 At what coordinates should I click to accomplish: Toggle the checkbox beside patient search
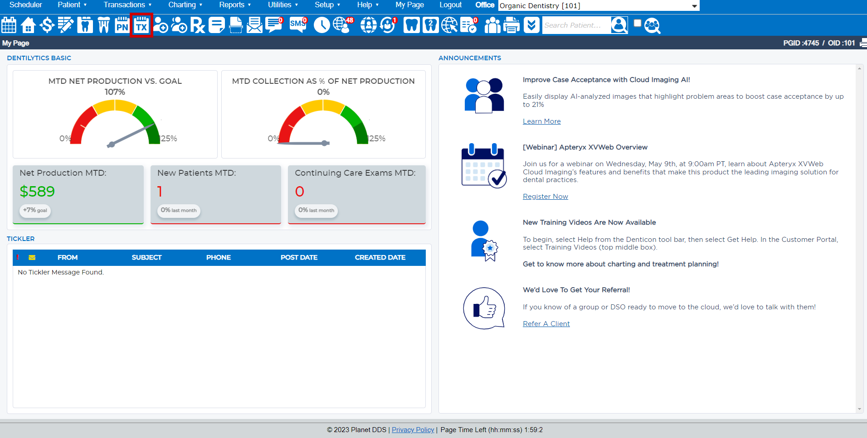tap(638, 23)
